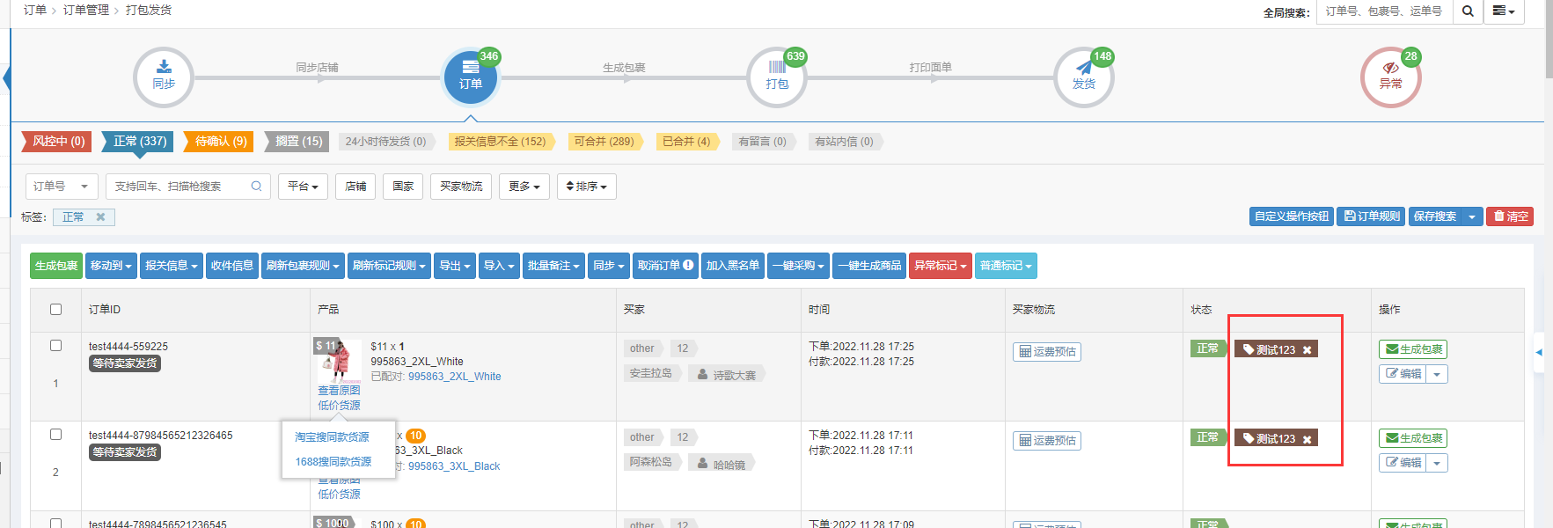This screenshot has height=528, width=1553.
Task: Click the global search magnifier icon
Action: pyautogui.click(x=1468, y=11)
